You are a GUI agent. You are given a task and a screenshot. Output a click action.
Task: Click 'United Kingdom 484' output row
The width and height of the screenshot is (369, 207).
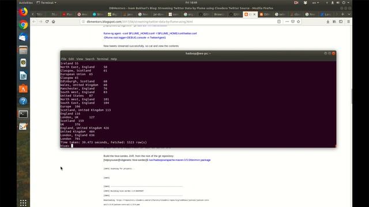pyautogui.click(x=77, y=132)
